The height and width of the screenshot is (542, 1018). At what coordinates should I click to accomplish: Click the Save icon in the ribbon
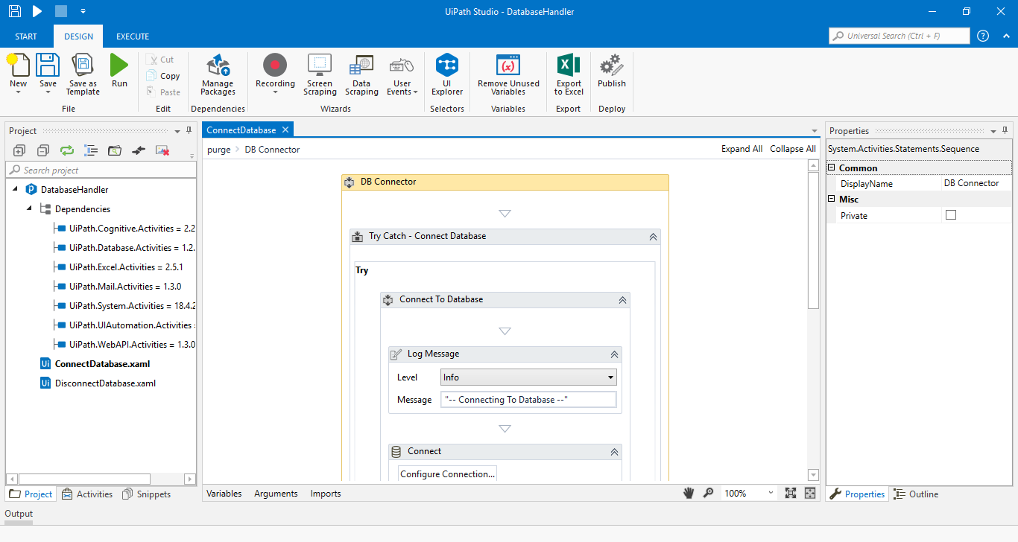48,66
